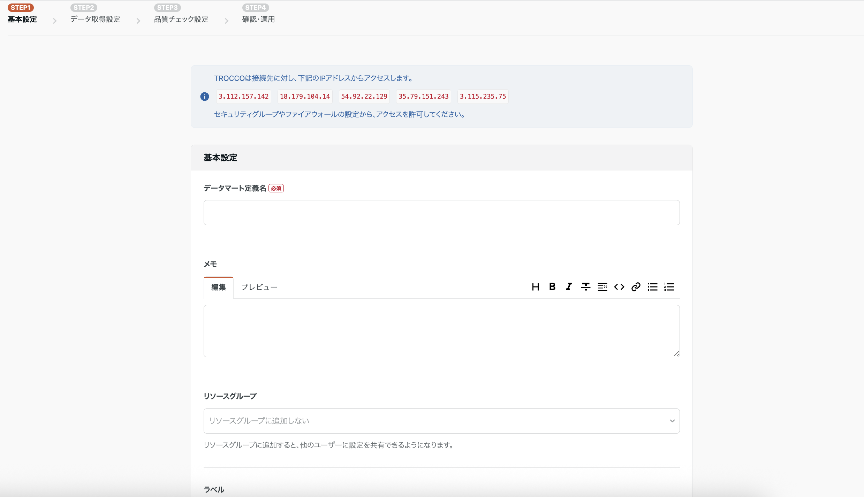Viewport: 864px width, 497px height.
Task: Go to STEP2 データ取得設定
Action: (x=95, y=14)
